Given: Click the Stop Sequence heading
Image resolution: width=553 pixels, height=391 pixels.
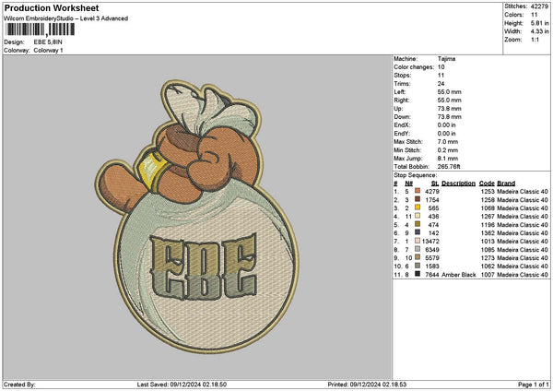Looking at the screenshot, I should 417,173.
